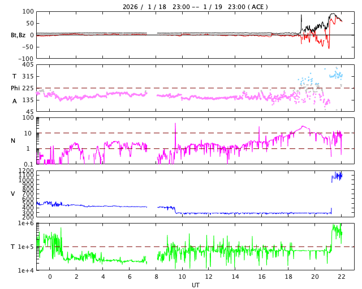362x289 pixels.
Task: Click the '1200' tick on V panel
Action: [27, 171]
